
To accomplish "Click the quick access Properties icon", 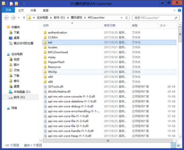I will click(12, 4).
